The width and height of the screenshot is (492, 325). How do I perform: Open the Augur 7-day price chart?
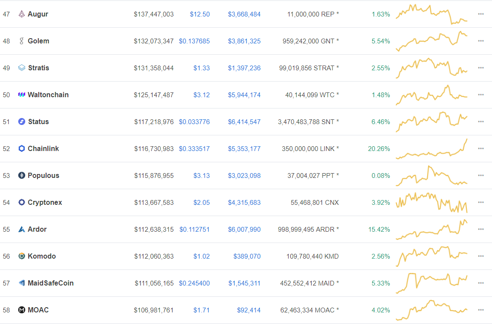pos(432,14)
